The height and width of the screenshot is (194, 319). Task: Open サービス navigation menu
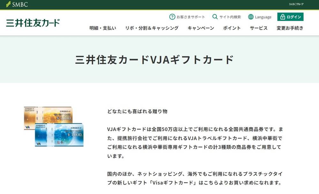[x=259, y=28]
